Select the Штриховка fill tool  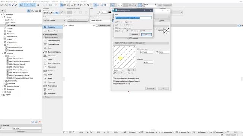pyautogui.click(x=52, y=56)
